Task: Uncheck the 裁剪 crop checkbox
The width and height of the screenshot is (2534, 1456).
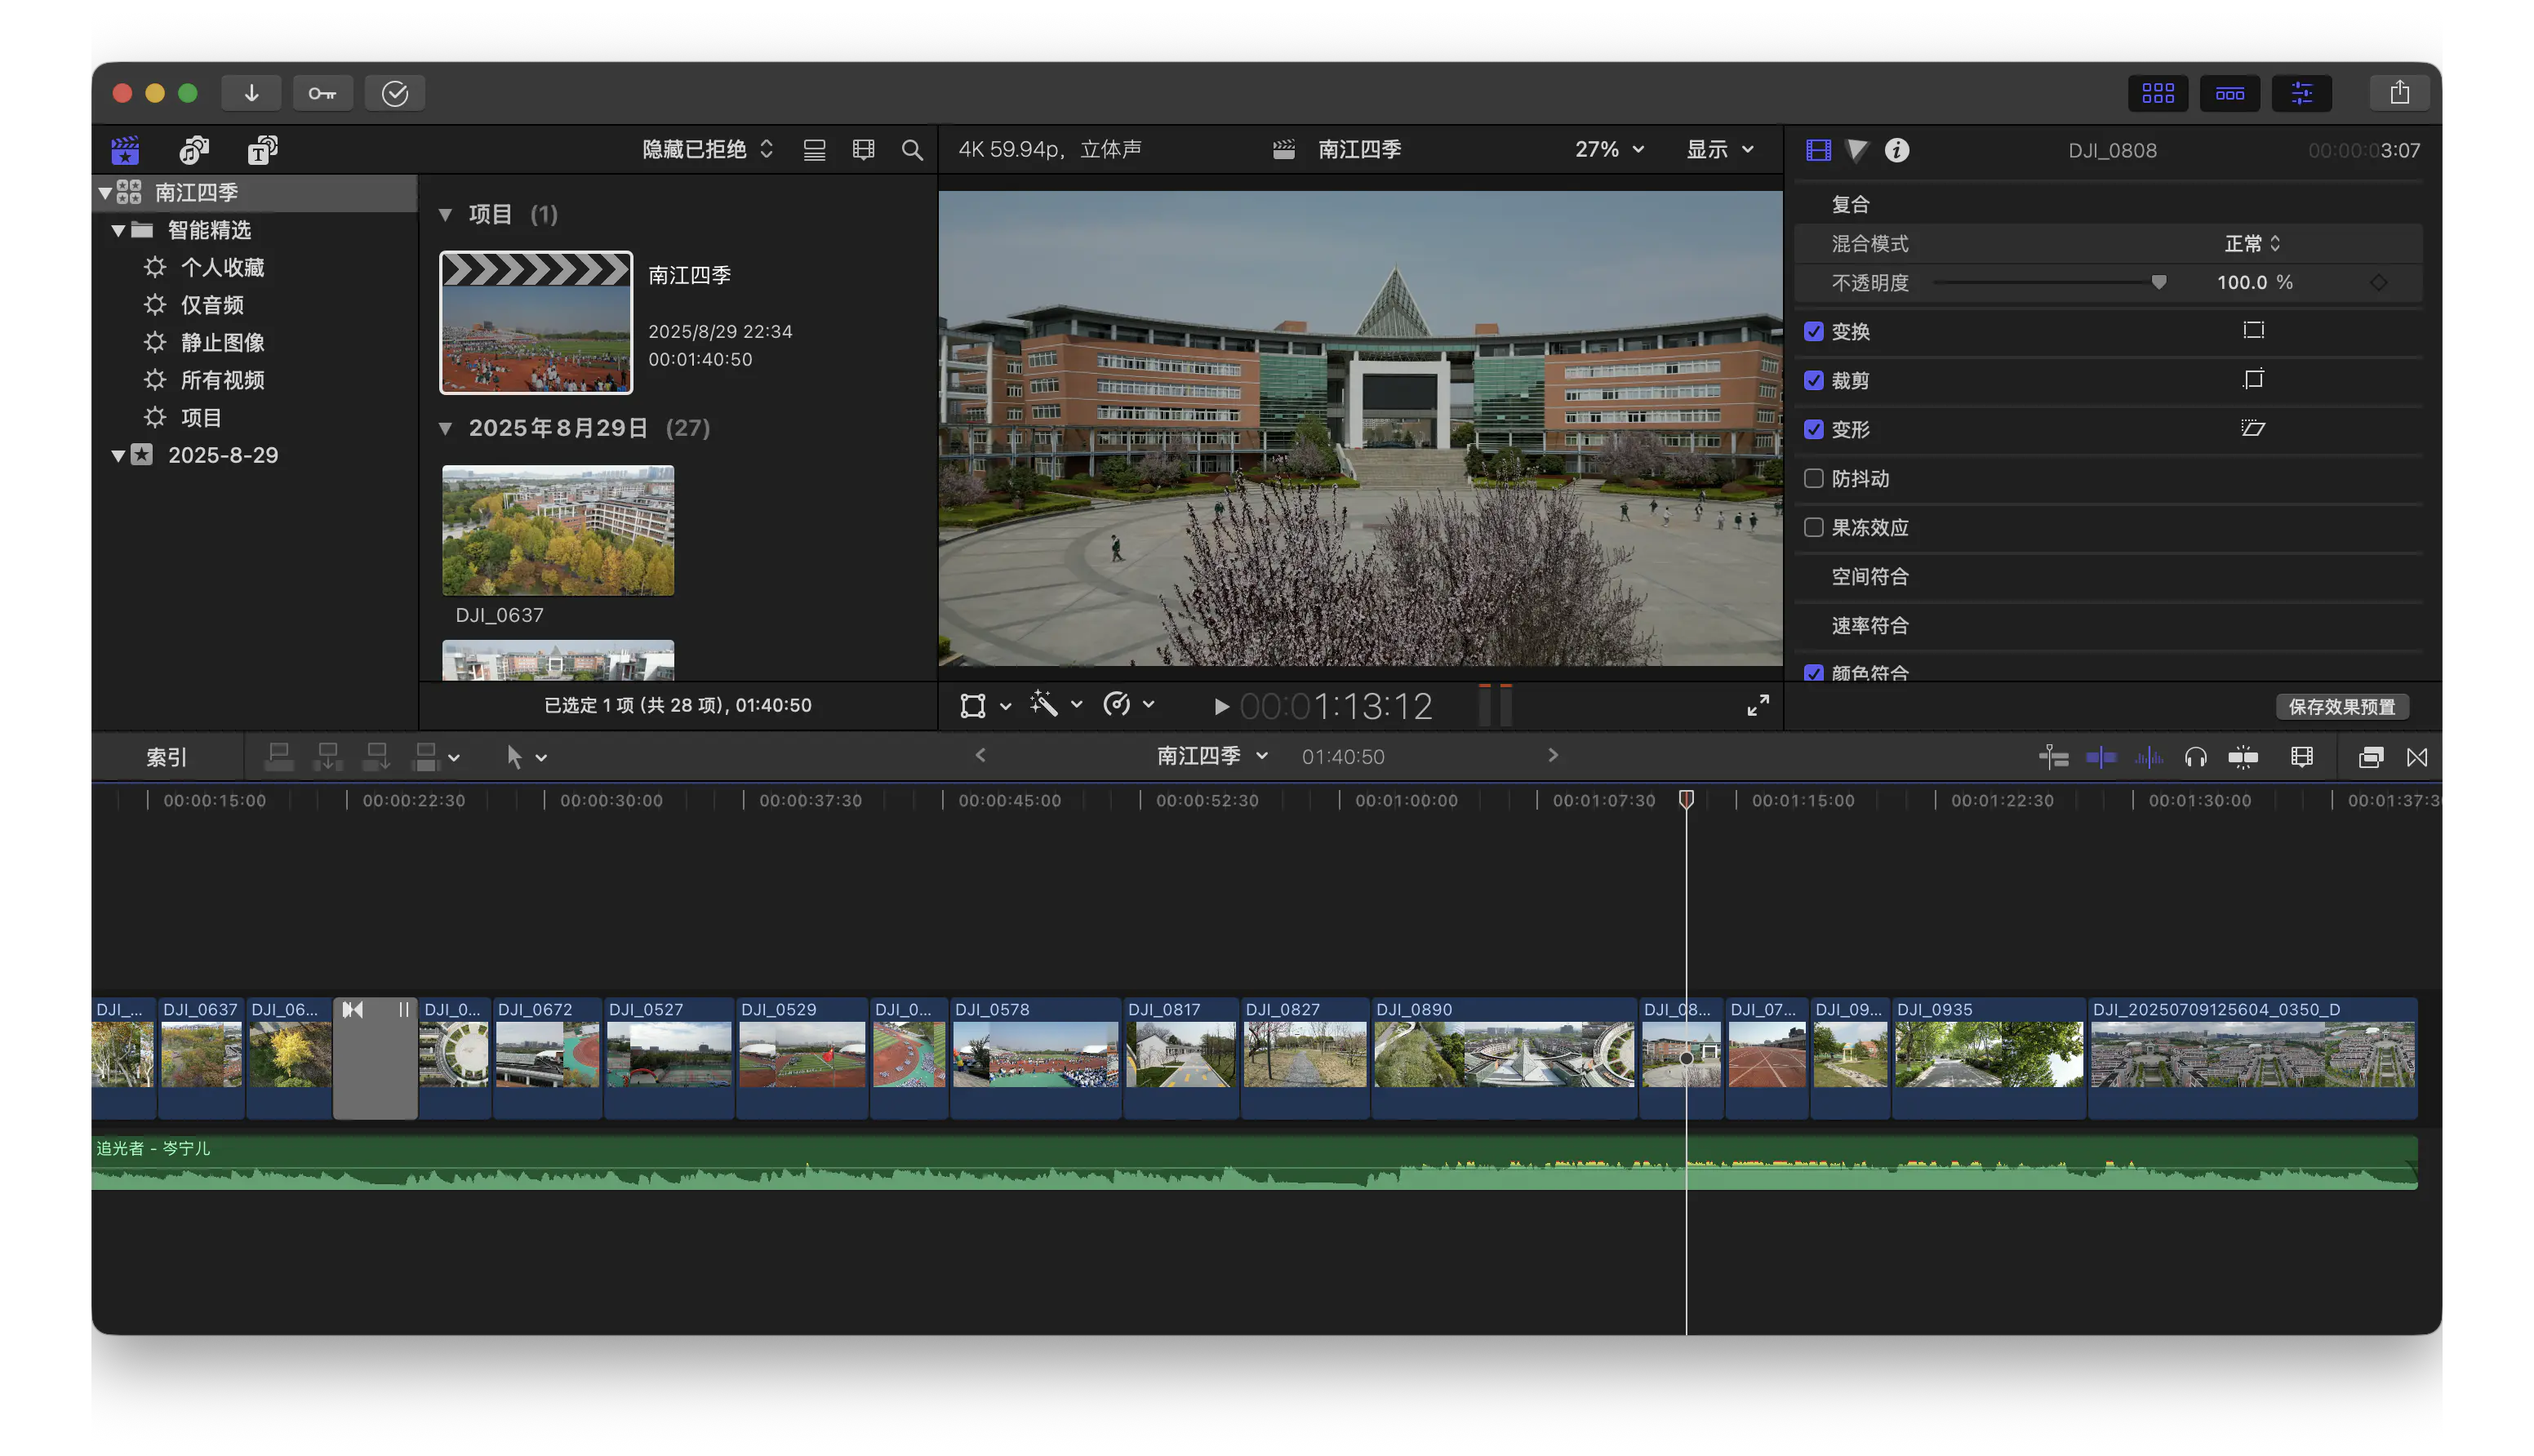Action: pos(1813,380)
